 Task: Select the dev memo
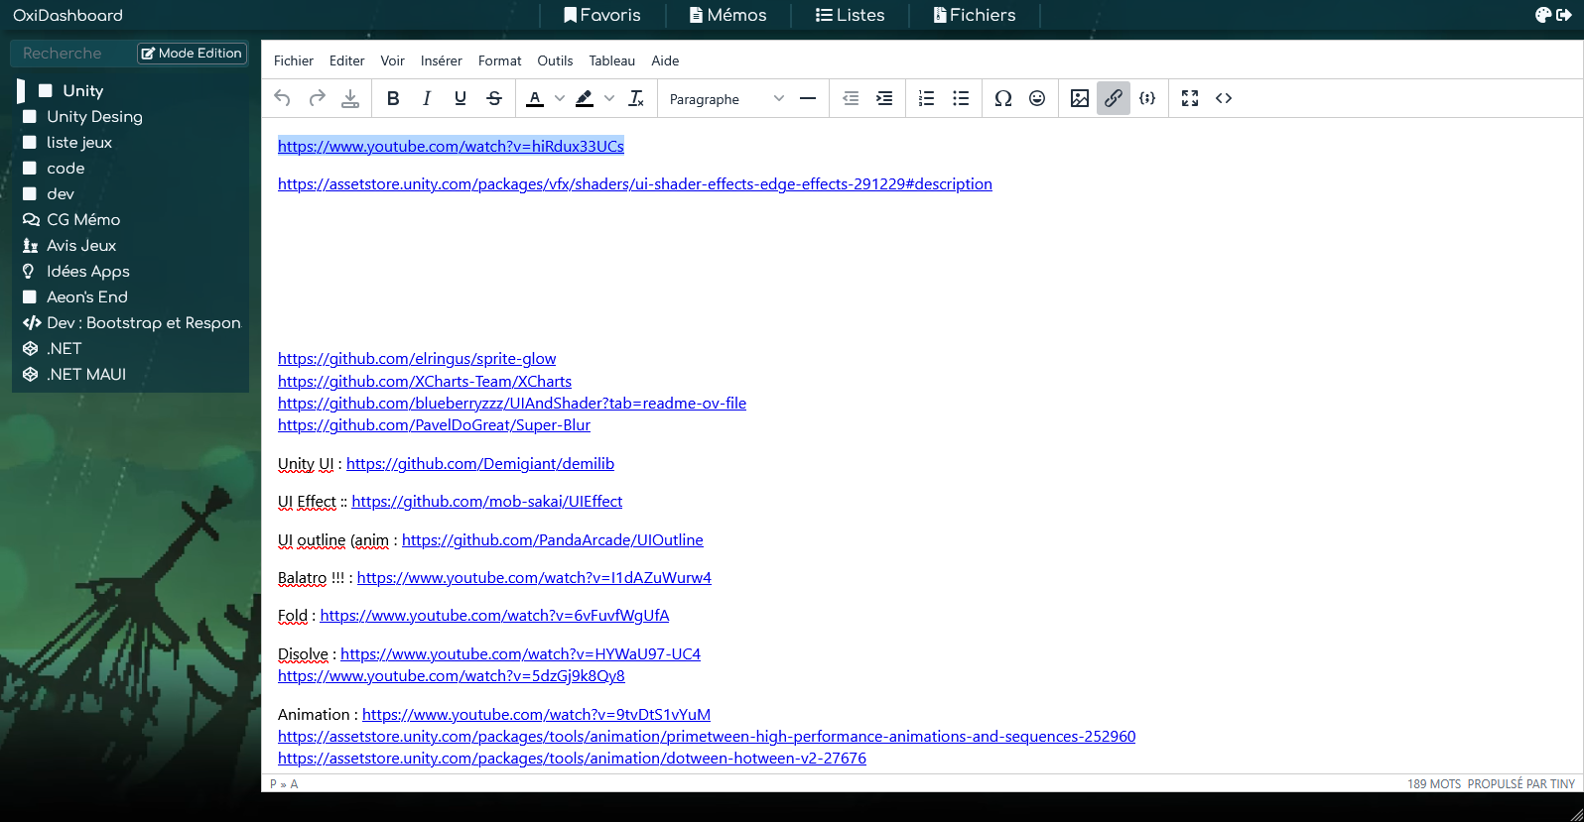pos(61,193)
